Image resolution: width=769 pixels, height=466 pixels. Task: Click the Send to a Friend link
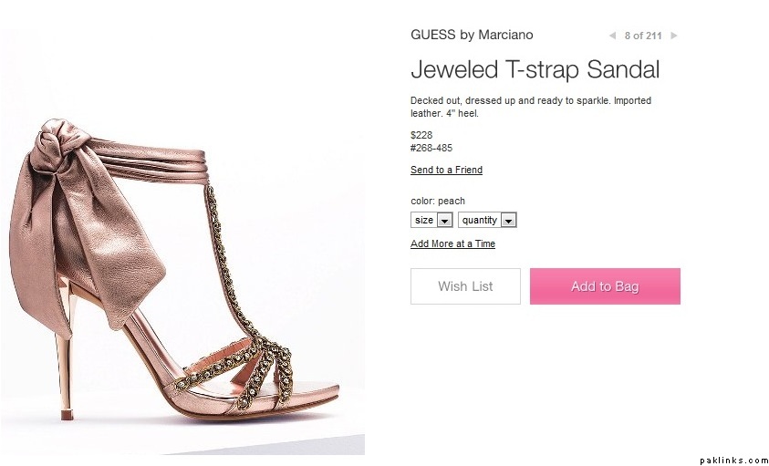coord(446,171)
